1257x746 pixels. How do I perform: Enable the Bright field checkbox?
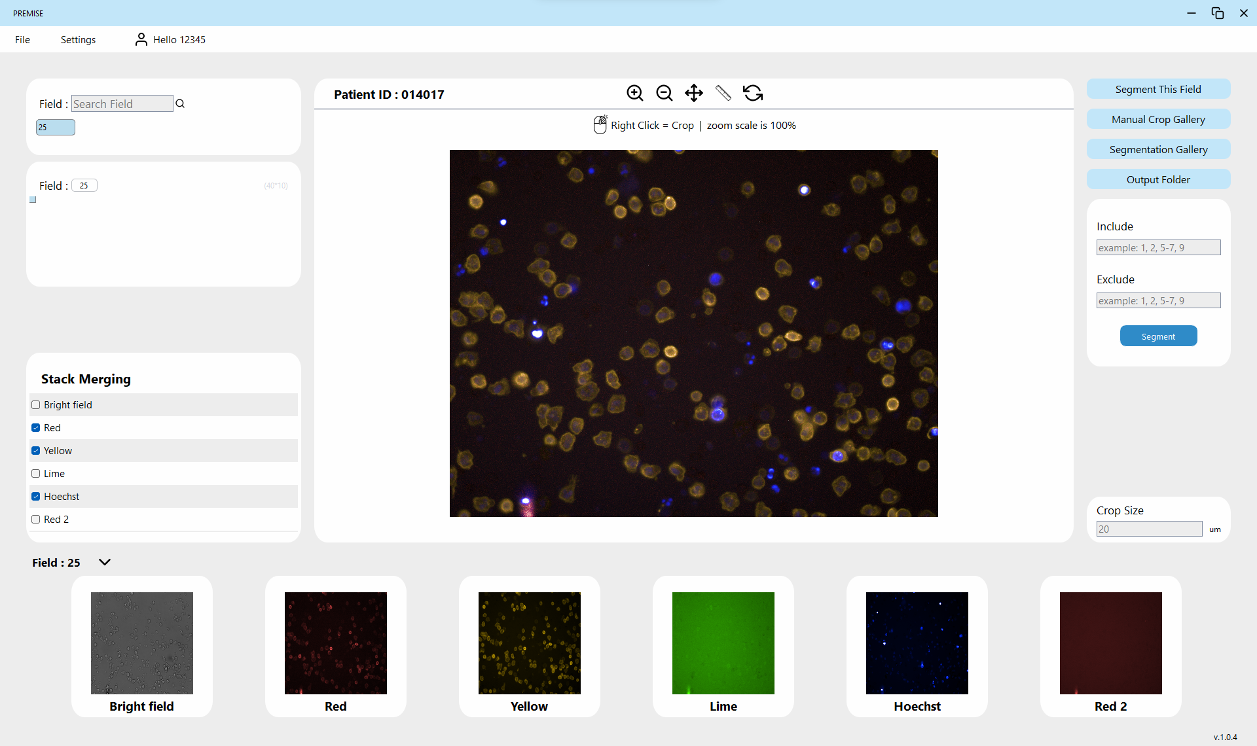click(x=36, y=405)
